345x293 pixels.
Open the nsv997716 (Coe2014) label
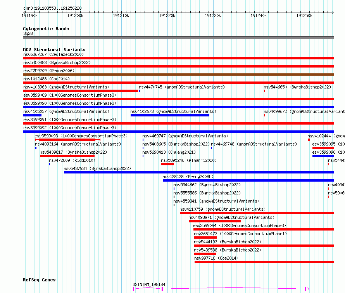216,258
